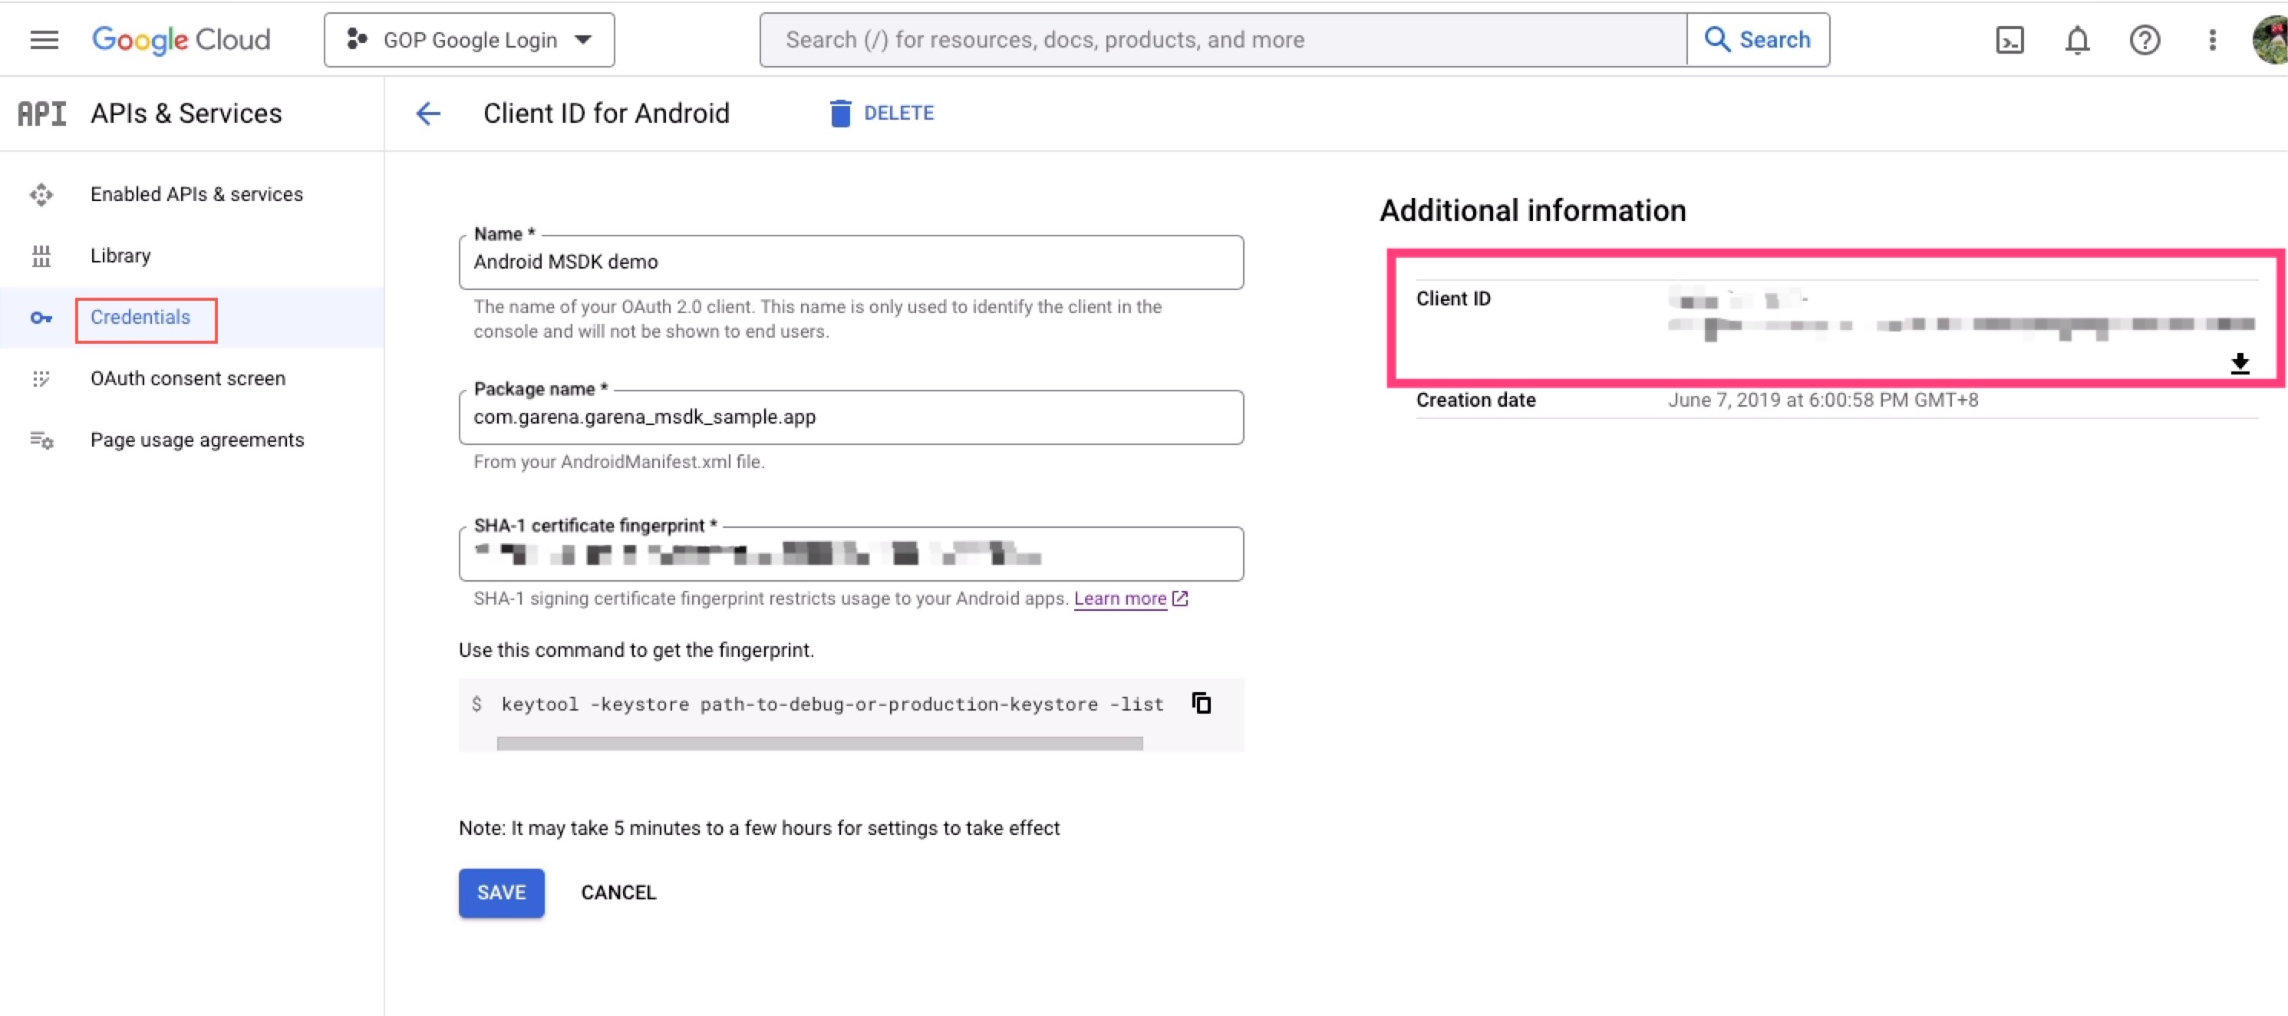Activate the Cloud Shell terminal
This screenshot has height=1016, width=2288.
(x=2009, y=39)
